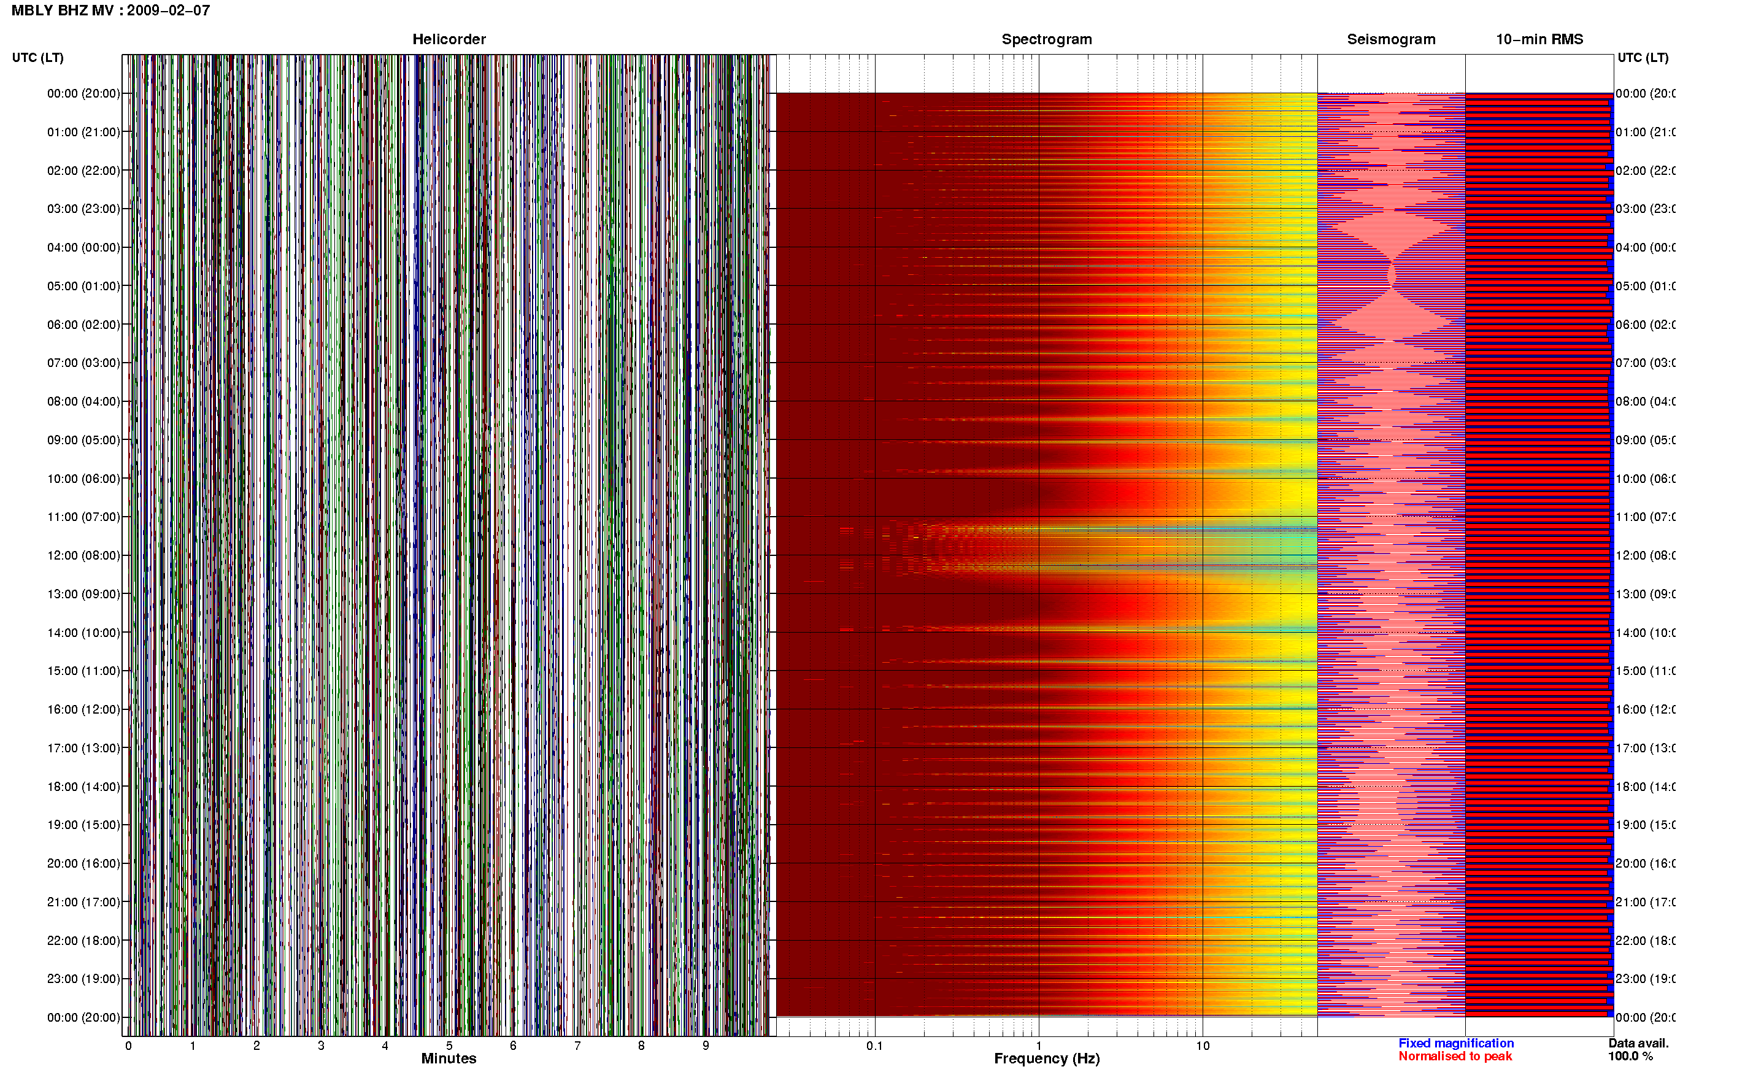
Task: Click the '22:00 (18:00)' left time label
Action: (x=83, y=941)
